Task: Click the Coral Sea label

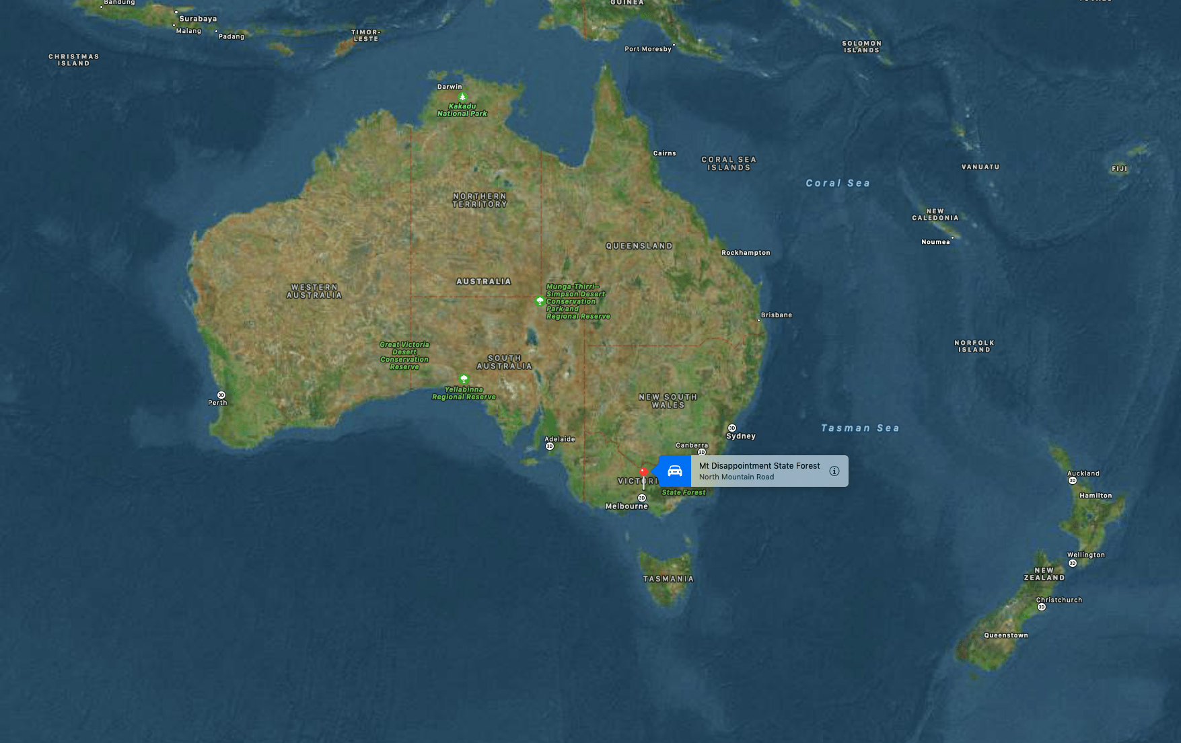Action: [x=838, y=183]
